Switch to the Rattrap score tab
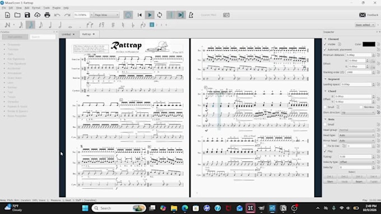Viewport: 381px width, 214px height. click(x=86, y=35)
